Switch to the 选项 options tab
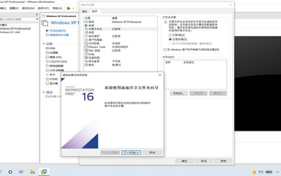The height and width of the screenshot is (176, 281). coord(94,11)
